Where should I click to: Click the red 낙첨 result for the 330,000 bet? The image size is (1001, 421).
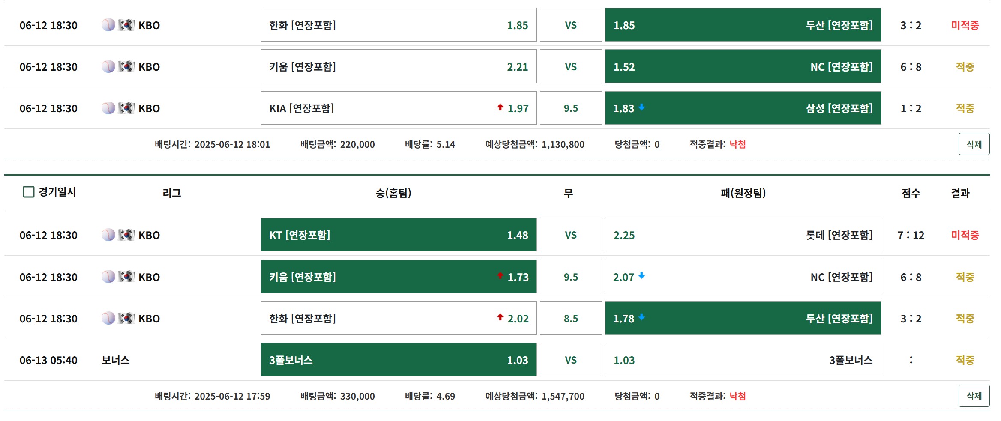(737, 396)
